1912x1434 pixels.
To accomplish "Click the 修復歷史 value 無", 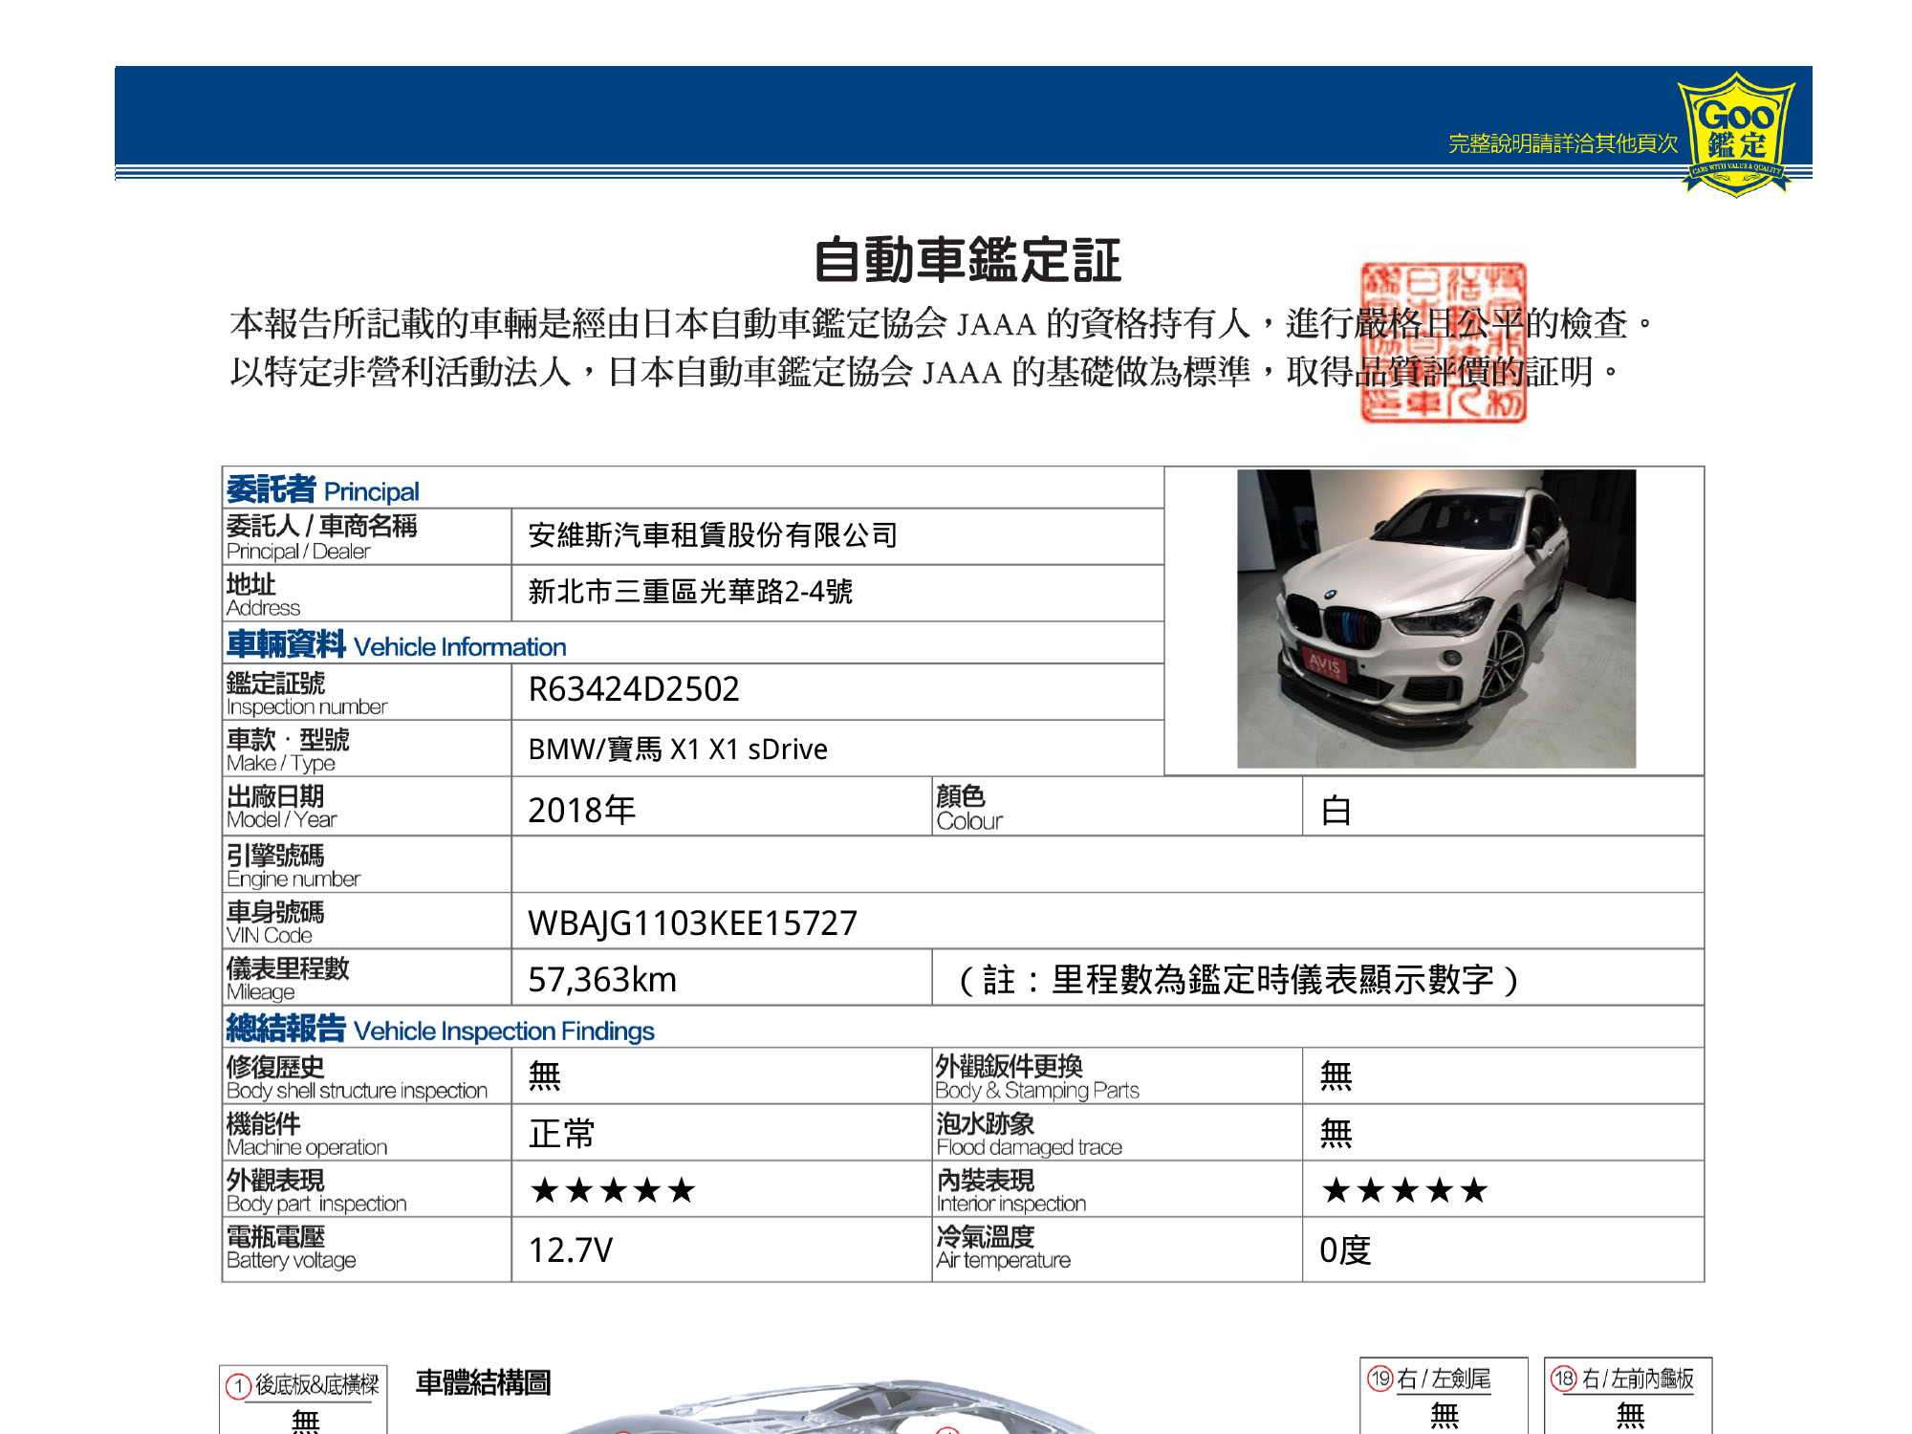I will [x=544, y=1075].
